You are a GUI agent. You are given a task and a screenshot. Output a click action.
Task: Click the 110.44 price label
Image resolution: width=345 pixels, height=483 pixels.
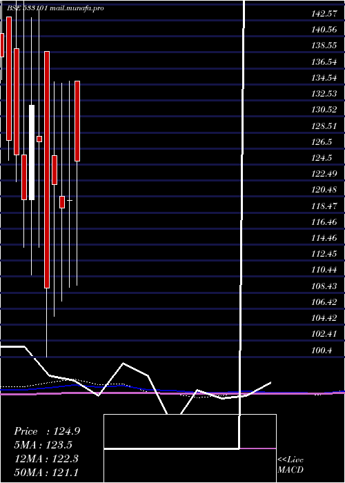[x=324, y=270]
